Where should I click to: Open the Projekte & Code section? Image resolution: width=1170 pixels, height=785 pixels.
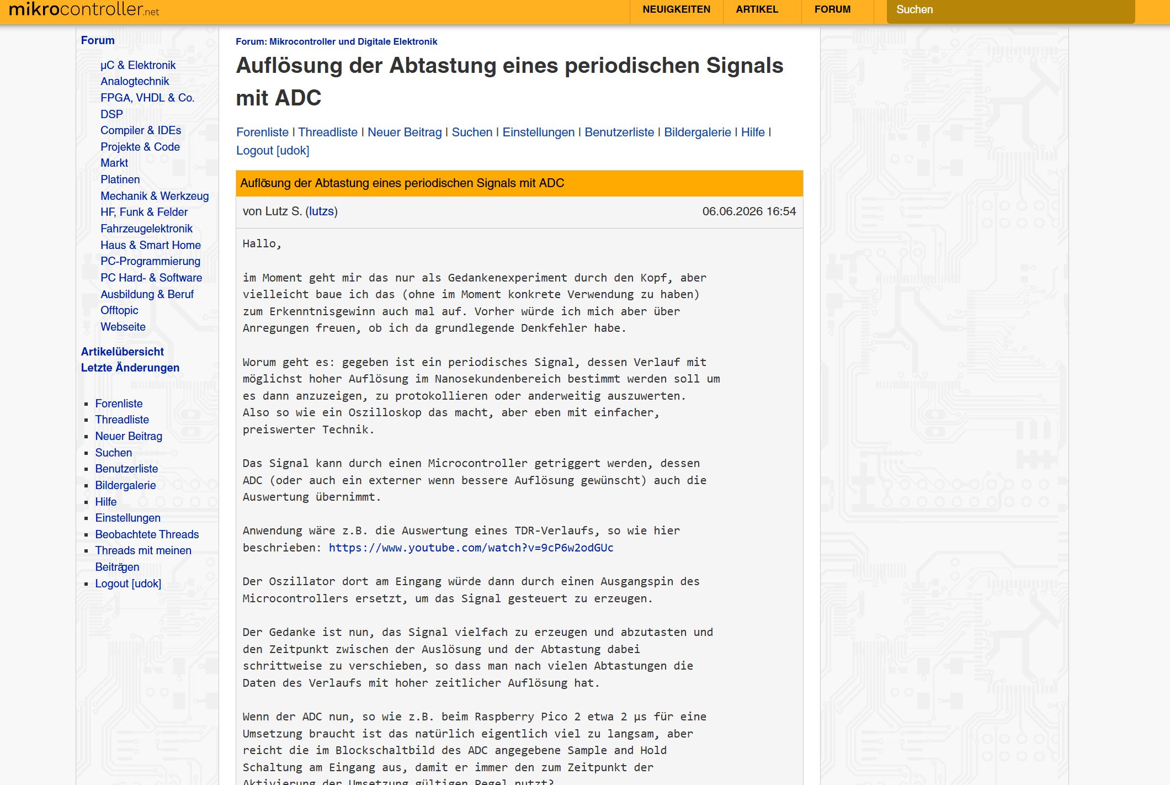click(140, 147)
